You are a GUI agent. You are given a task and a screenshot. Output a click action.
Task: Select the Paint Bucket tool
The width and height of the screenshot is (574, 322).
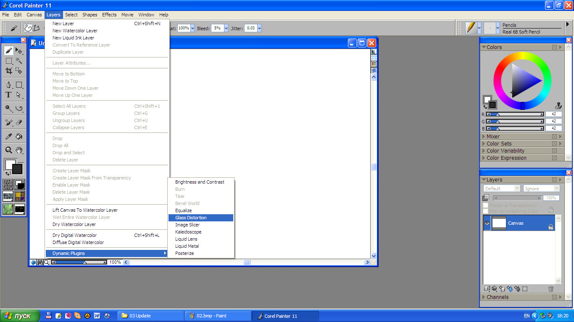[x=19, y=136]
